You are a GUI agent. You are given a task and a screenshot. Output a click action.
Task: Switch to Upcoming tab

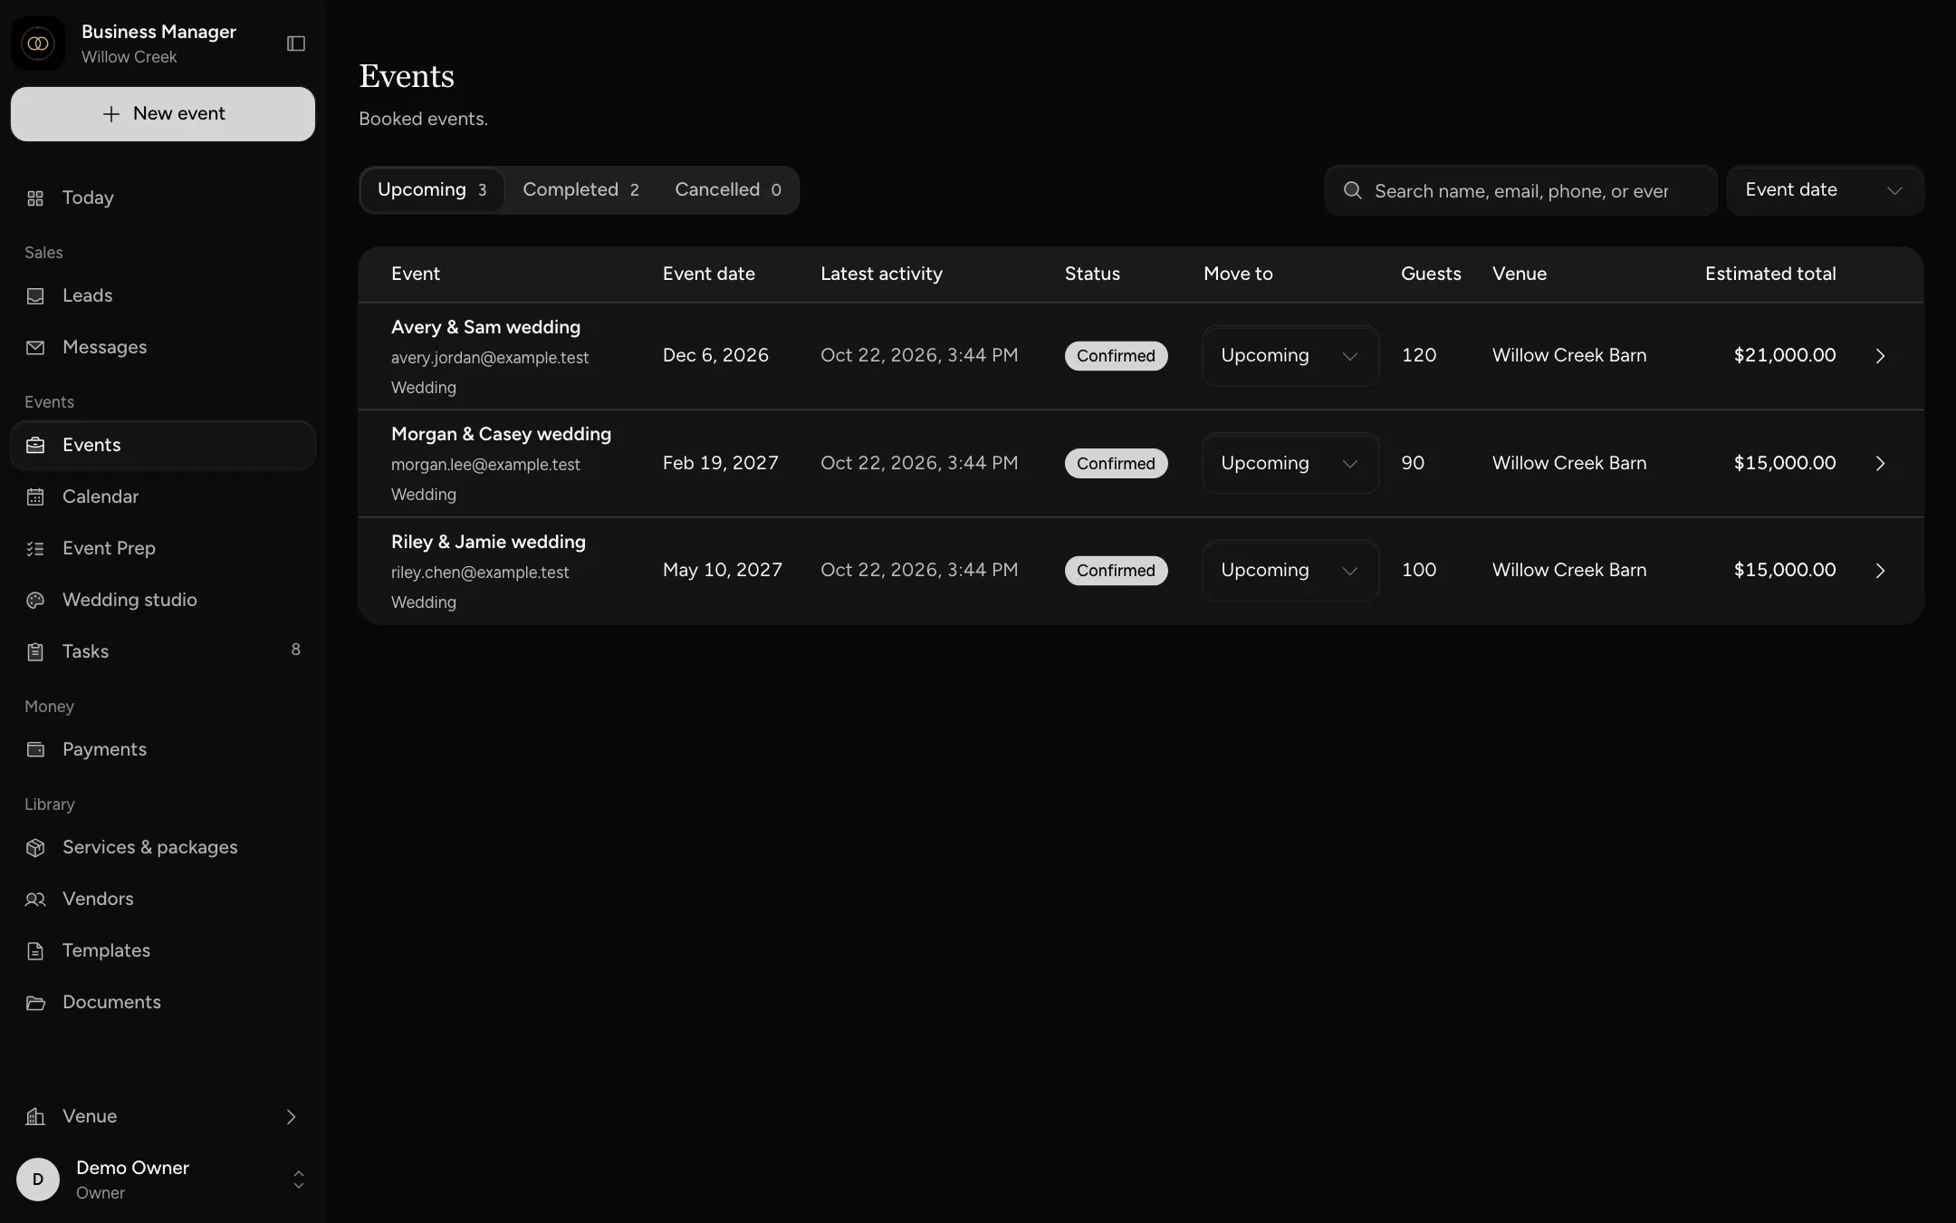click(432, 190)
